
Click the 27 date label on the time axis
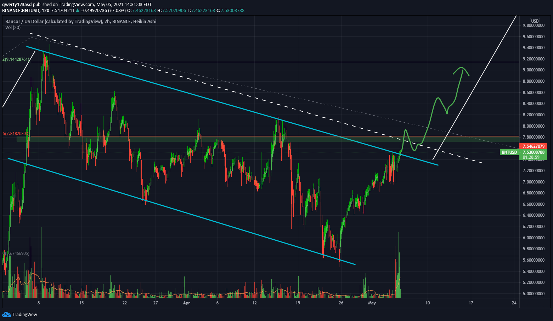(x=156, y=303)
